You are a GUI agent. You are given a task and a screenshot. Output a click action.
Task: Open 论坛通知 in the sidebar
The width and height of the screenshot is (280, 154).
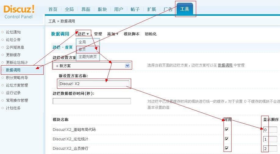13,32
